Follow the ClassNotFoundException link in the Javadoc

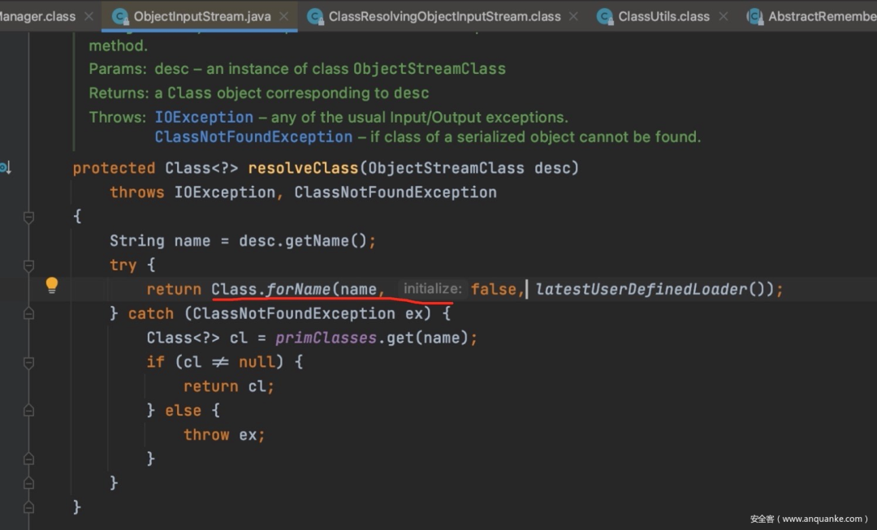254,137
